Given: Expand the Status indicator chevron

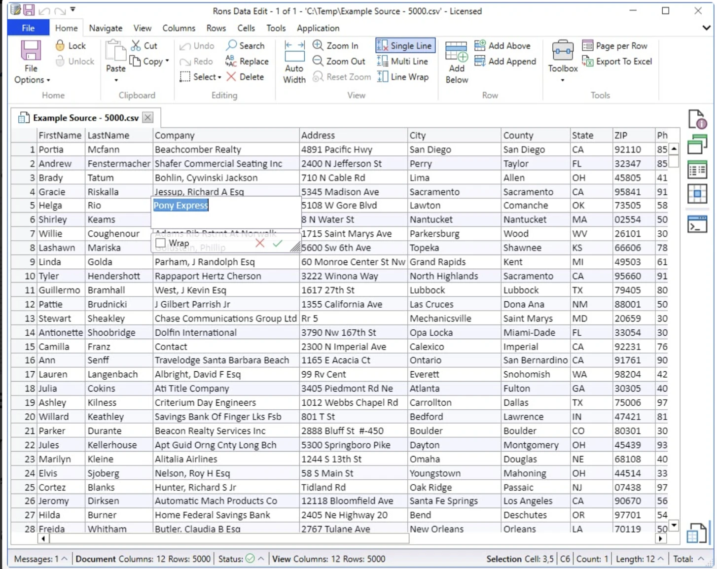Looking at the screenshot, I should click(261, 559).
